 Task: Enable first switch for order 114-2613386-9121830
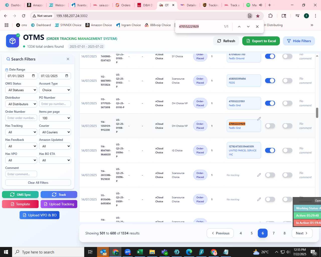tap(270, 175)
